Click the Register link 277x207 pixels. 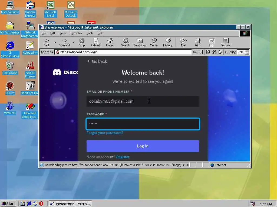(123, 157)
